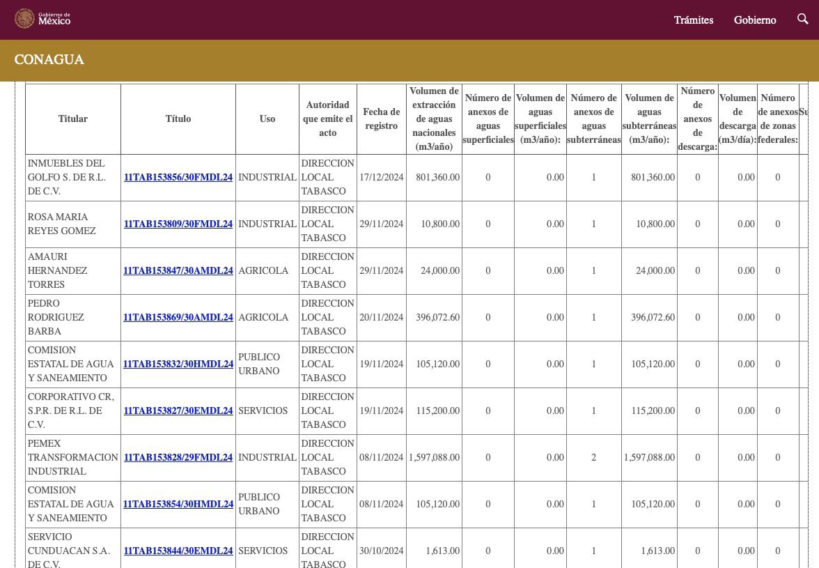This screenshot has width=819, height=568.
Task: Click the Uso column header
Action: click(x=267, y=118)
